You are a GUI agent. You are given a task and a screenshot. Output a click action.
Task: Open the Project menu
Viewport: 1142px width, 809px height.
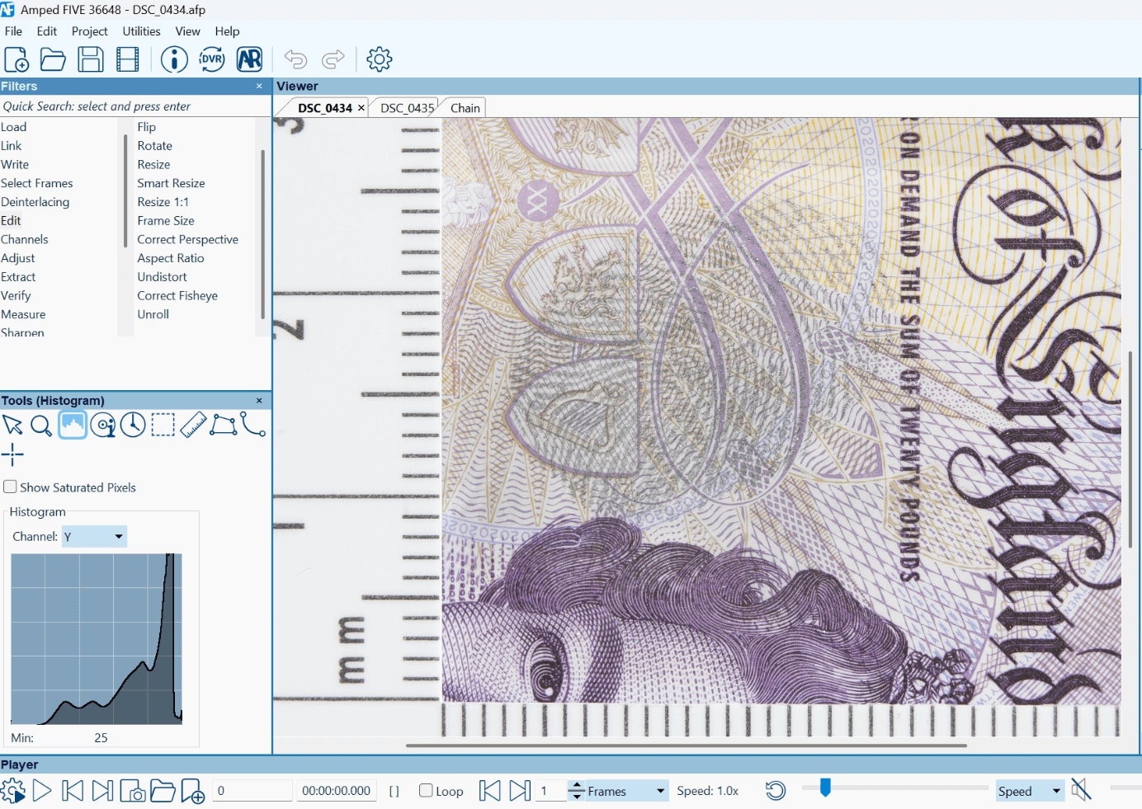89,31
